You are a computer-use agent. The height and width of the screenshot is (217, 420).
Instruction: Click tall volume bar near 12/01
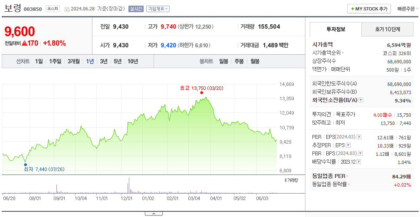pos(129,185)
